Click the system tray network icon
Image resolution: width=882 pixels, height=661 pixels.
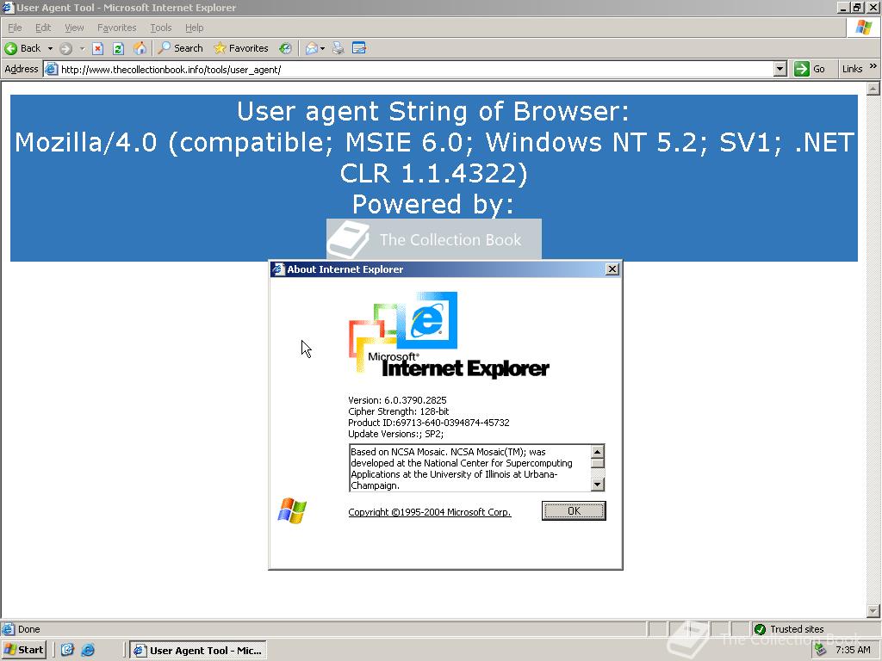click(x=821, y=650)
